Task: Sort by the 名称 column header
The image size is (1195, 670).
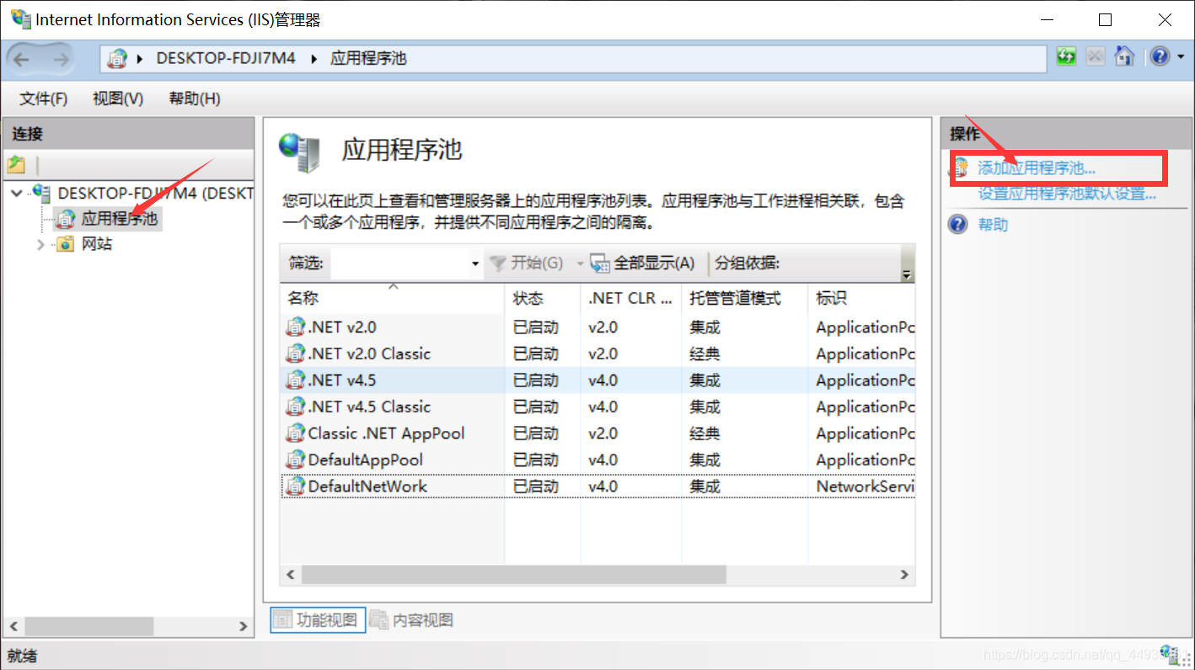Action: [392, 298]
